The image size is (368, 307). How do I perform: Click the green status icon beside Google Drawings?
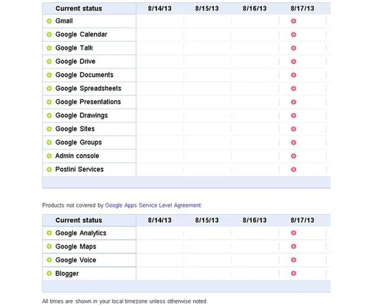(49, 116)
